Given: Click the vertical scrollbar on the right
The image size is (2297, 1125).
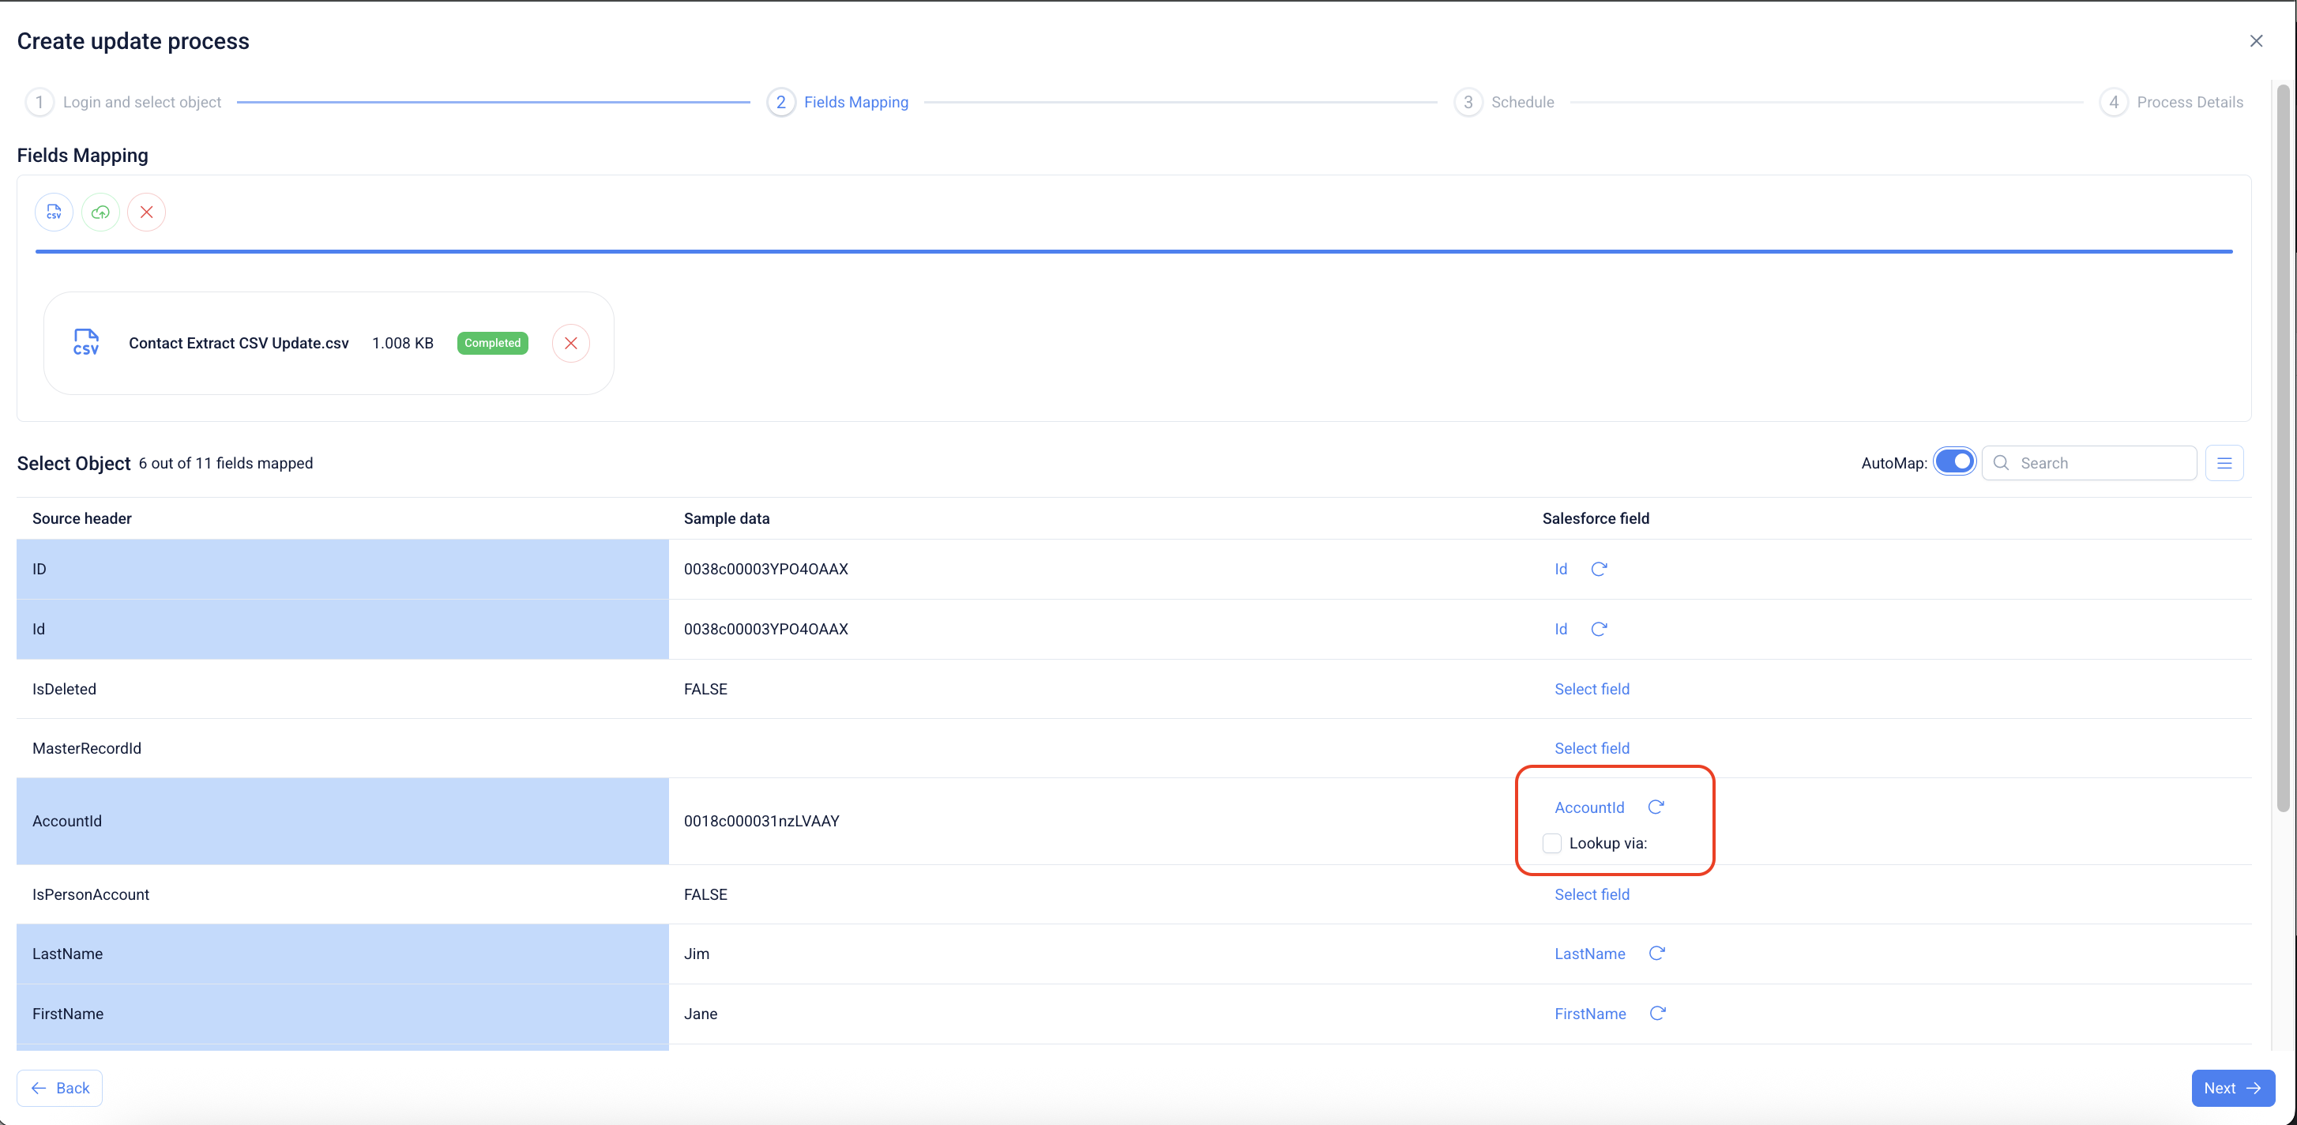Looking at the screenshot, I should (2283, 446).
